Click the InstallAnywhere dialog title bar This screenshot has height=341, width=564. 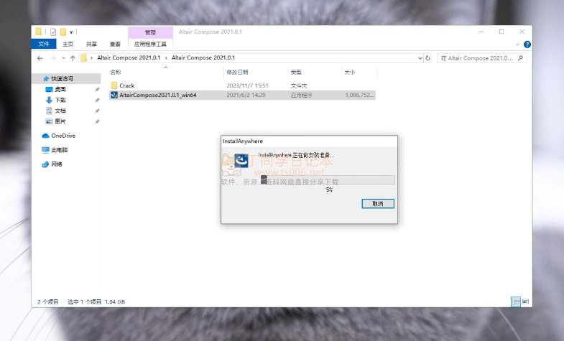point(310,141)
